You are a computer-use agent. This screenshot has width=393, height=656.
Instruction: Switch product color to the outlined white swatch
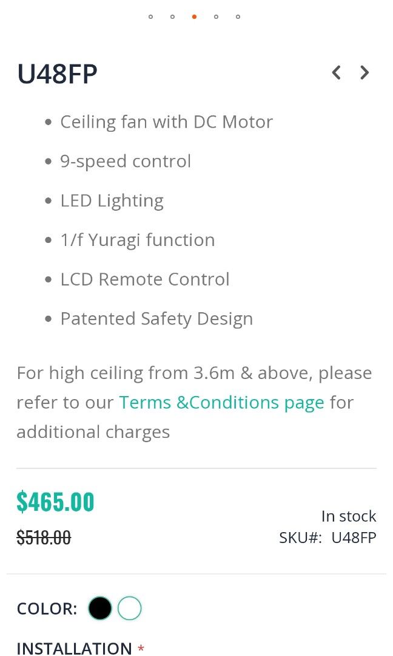(x=130, y=608)
